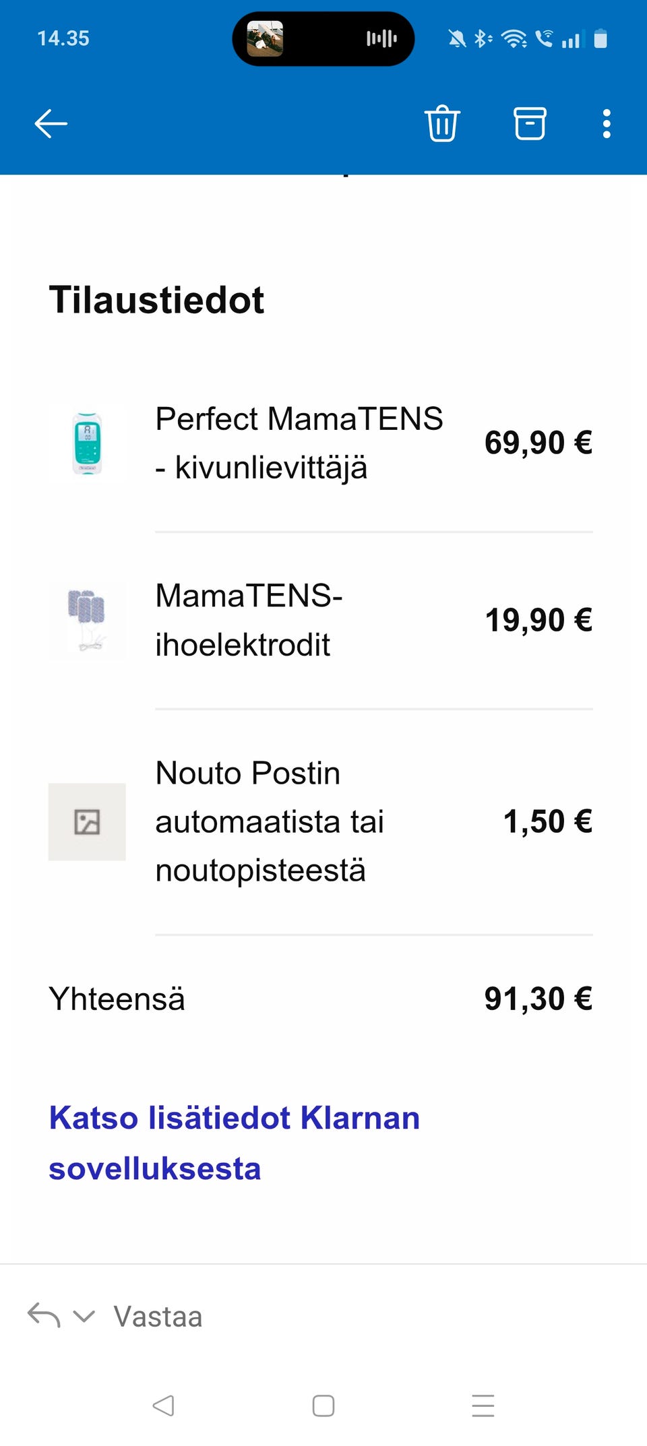Select the Perfect MamaTENS - kivunlievittäjä item text
The height and width of the screenshot is (1446, 647).
pyautogui.click(x=299, y=443)
